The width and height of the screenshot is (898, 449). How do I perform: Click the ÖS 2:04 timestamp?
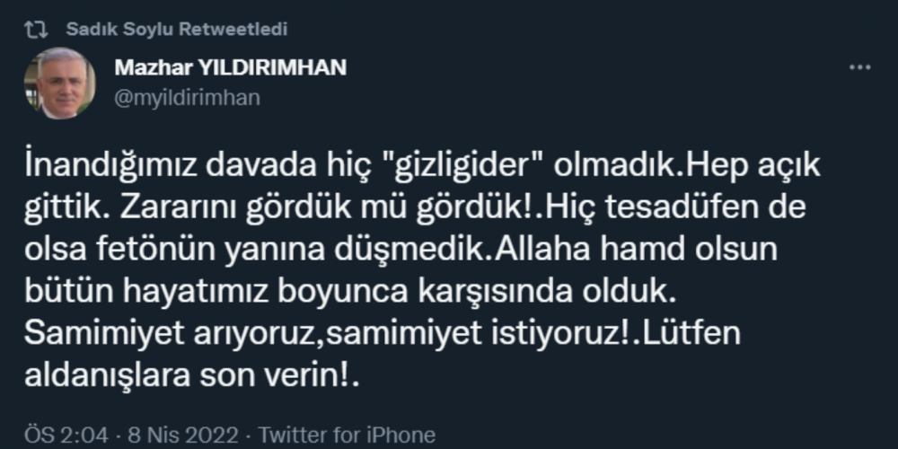51,436
